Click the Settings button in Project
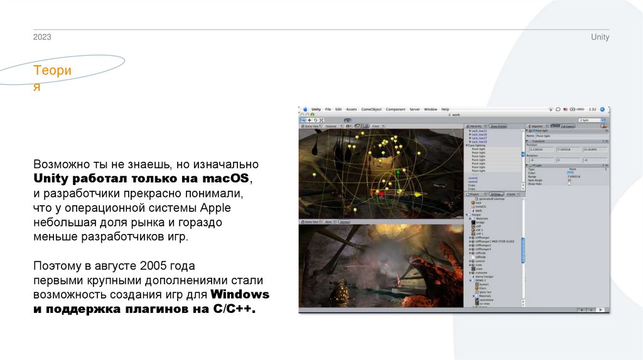 (497, 194)
